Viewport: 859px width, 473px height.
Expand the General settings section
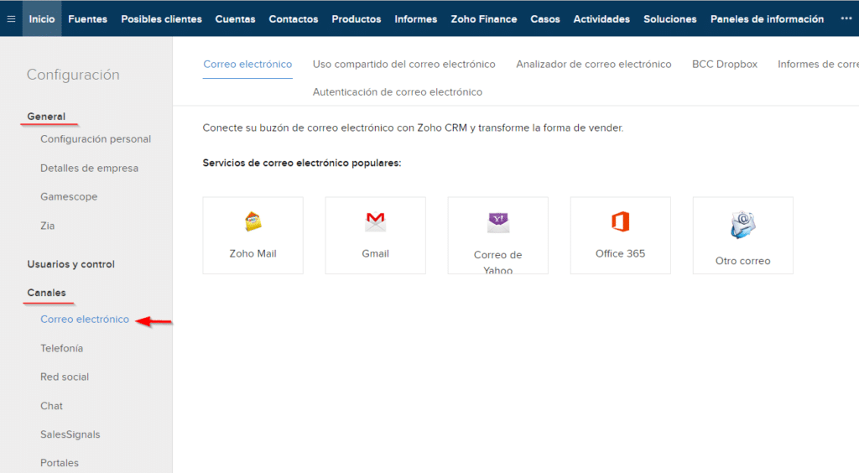pos(47,116)
